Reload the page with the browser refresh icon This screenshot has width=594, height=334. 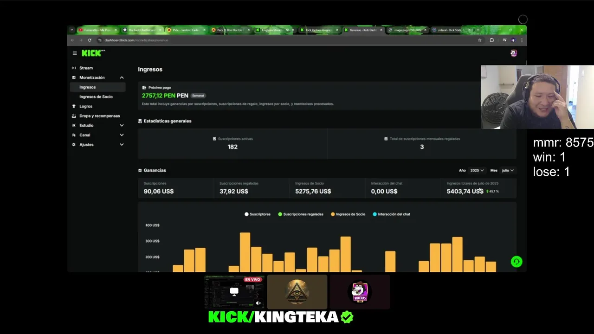90,40
